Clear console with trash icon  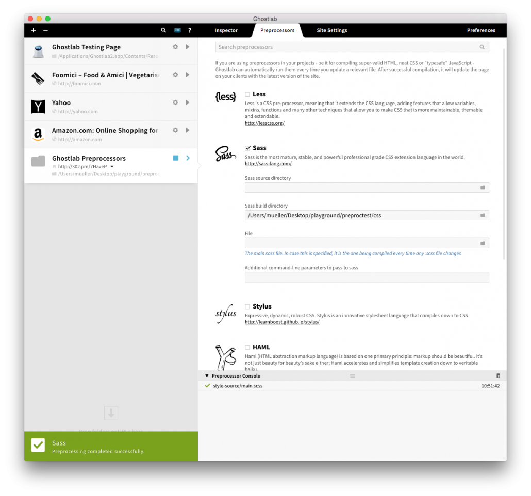pyautogui.click(x=498, y=376)
